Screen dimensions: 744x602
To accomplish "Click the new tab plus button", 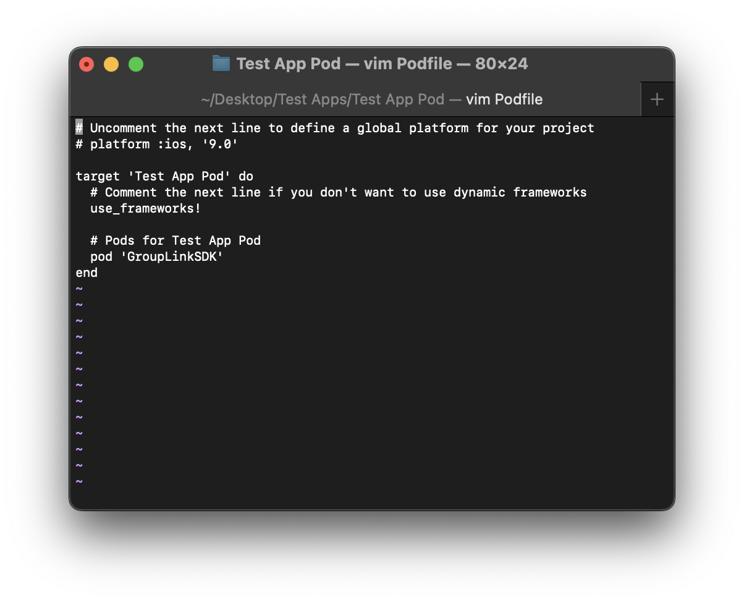I will pyautogui.click(x=657, y=100).
